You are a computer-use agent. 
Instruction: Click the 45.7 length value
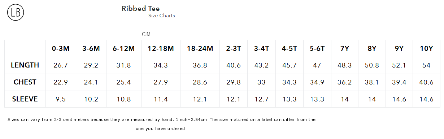290,65
